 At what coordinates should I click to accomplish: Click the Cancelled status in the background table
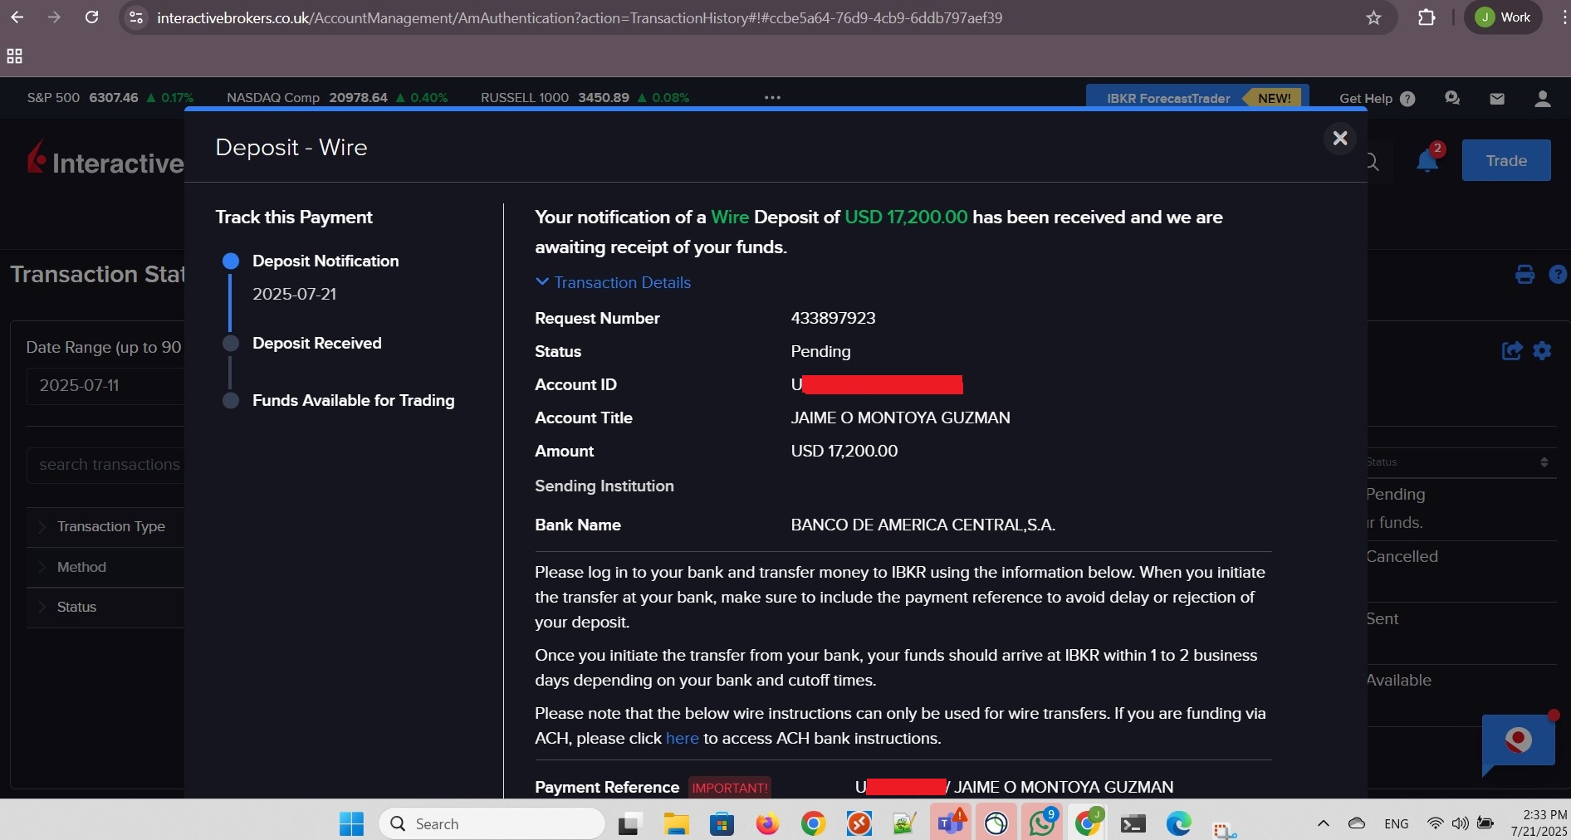tap(1402, 556)
